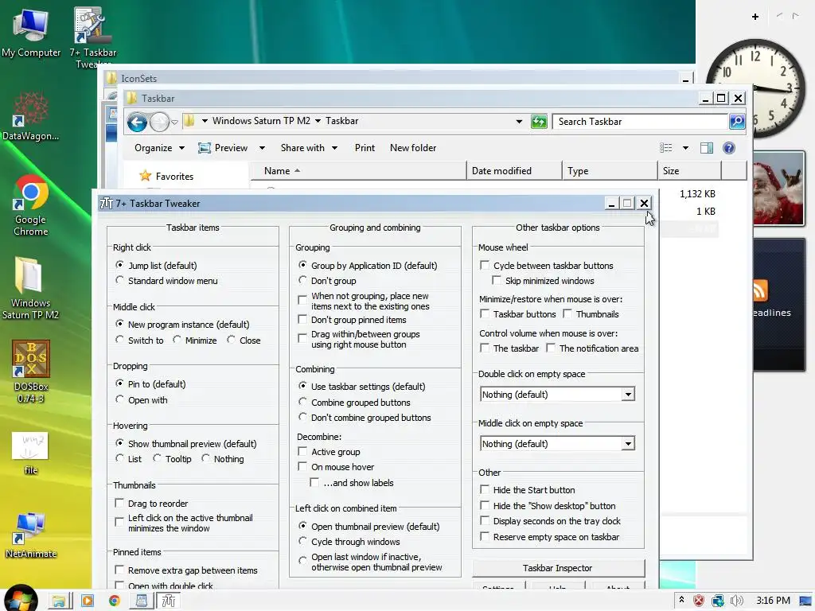Check Hide the Start button
The image size is (815, 611).
tap(485, 489)
